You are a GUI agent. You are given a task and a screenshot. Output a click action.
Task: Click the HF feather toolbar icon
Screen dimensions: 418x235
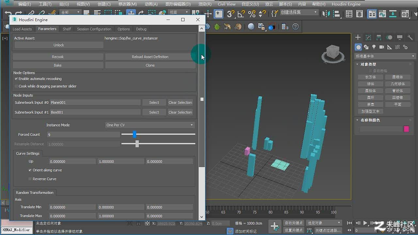[228, 27]
